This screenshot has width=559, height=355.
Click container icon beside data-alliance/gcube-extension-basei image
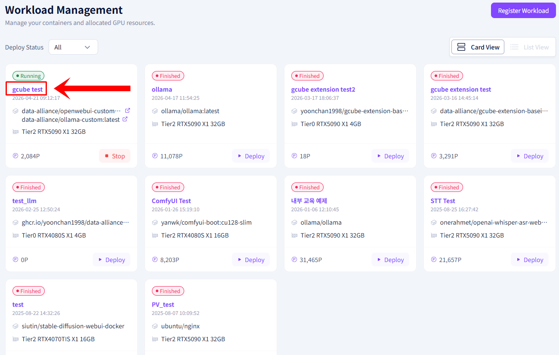pos(434,111)
